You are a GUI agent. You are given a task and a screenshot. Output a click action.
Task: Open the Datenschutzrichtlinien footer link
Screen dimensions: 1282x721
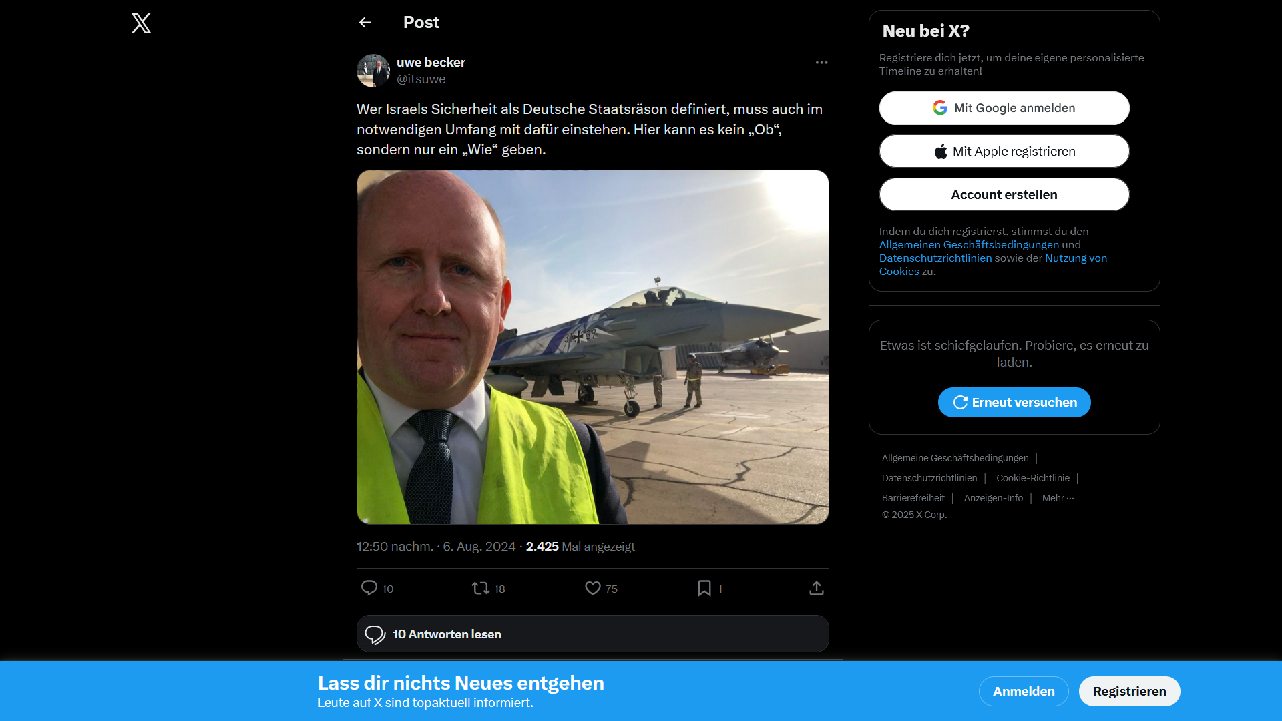click(929, 478)
